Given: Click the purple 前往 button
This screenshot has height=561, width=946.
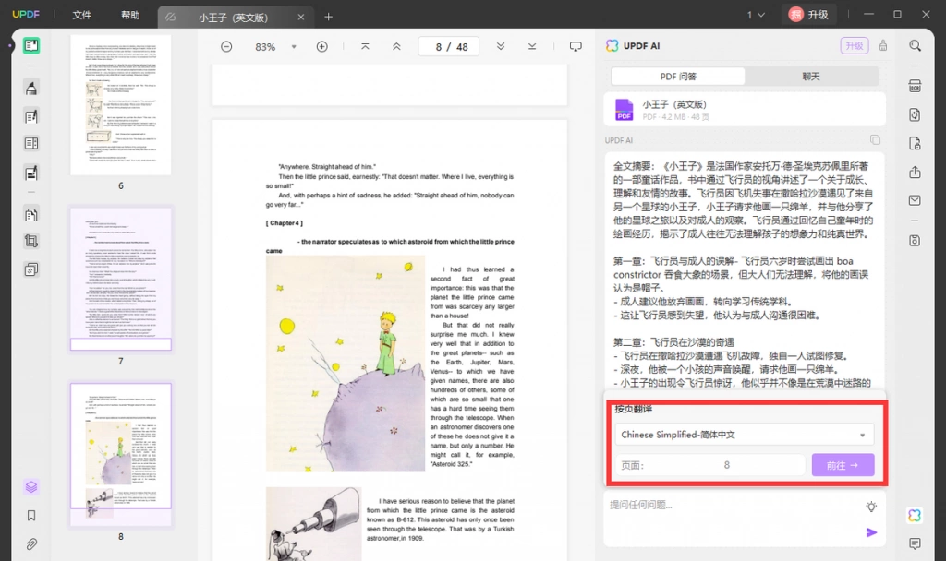Looking at the screenshot, I should [x=843, y=465].
